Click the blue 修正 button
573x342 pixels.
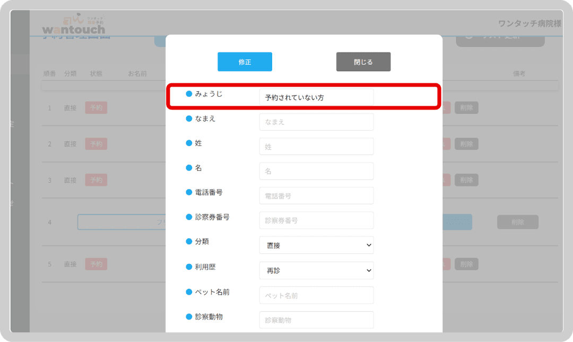click(245, 62)
